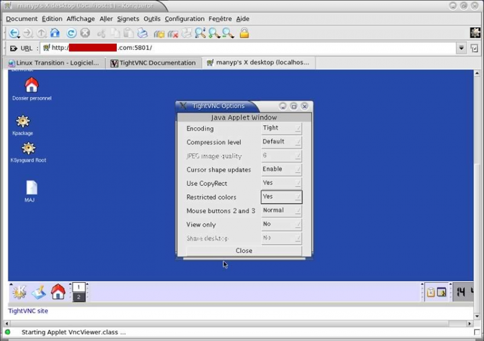Open the View only dropdown
The image size is (484, 341).
click(x=281, y=224)
